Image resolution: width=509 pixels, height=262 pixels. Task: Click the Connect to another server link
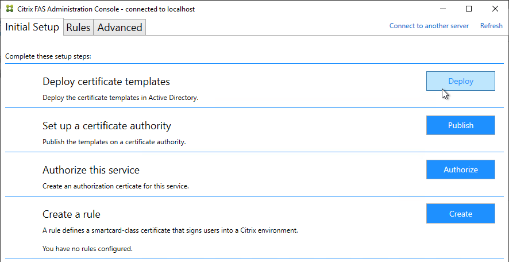(429, 26)
